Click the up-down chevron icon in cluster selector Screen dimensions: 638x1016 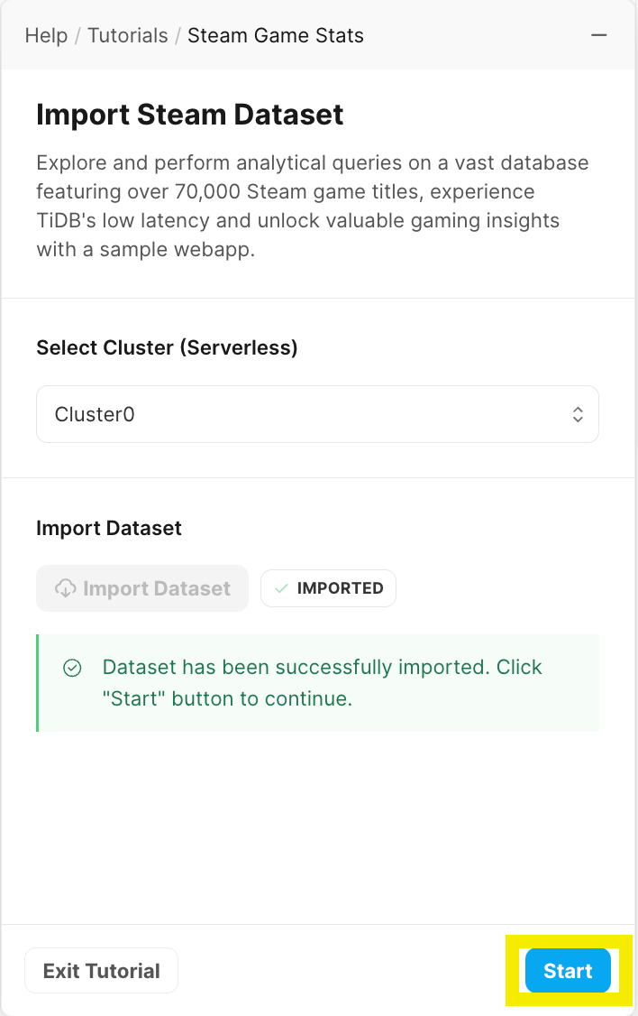578,415
